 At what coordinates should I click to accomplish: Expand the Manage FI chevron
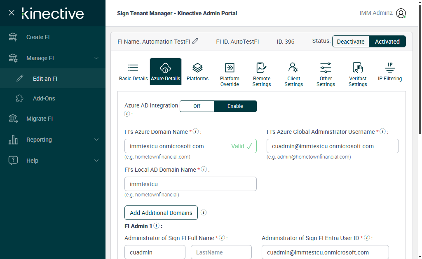pyautogui.click(x=96, y=58)
